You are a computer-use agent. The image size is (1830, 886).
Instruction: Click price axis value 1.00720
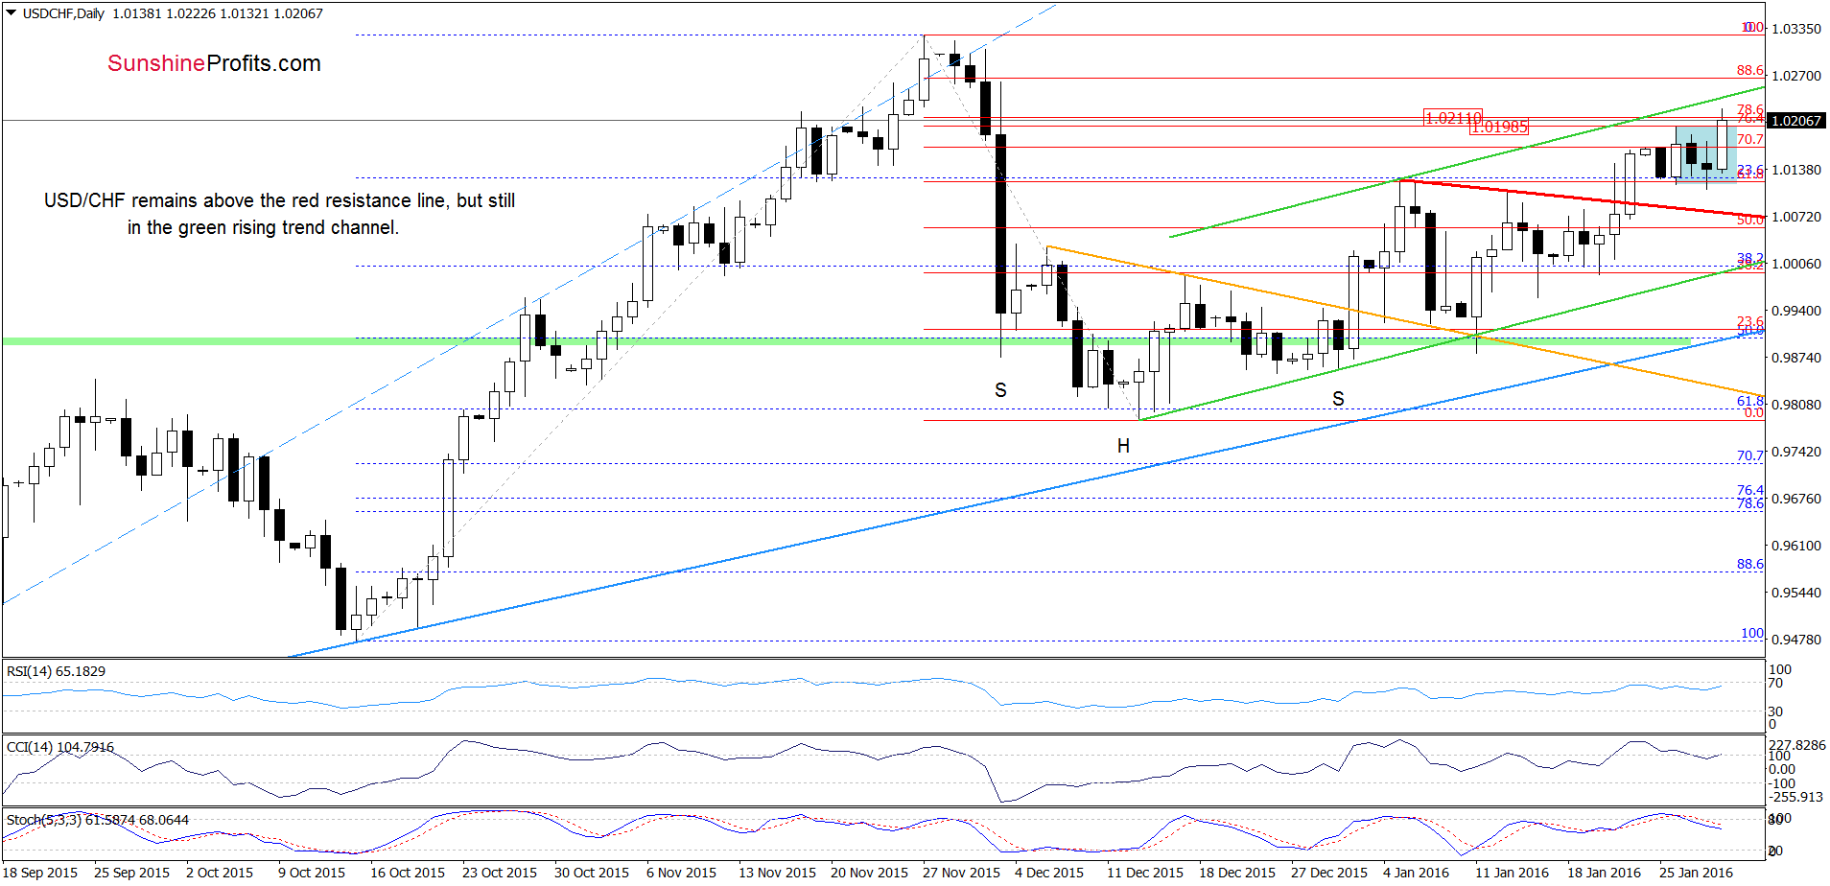pos(1796,217)
